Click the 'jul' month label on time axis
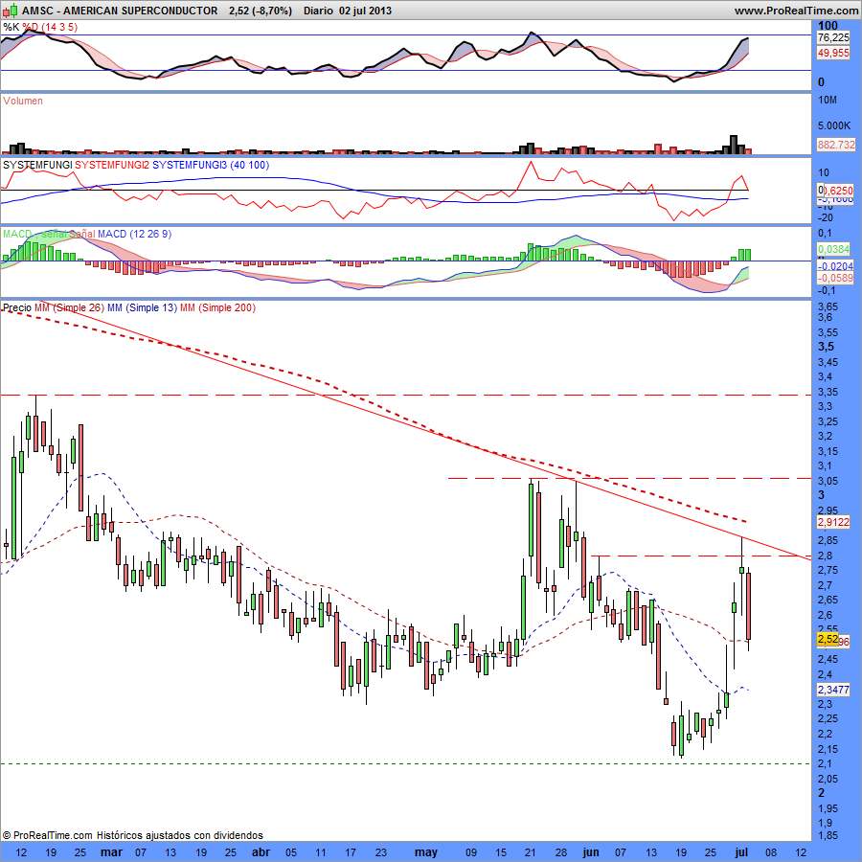Image resolution: width=862 pixels, height=862 pixels. coord(741,852)
